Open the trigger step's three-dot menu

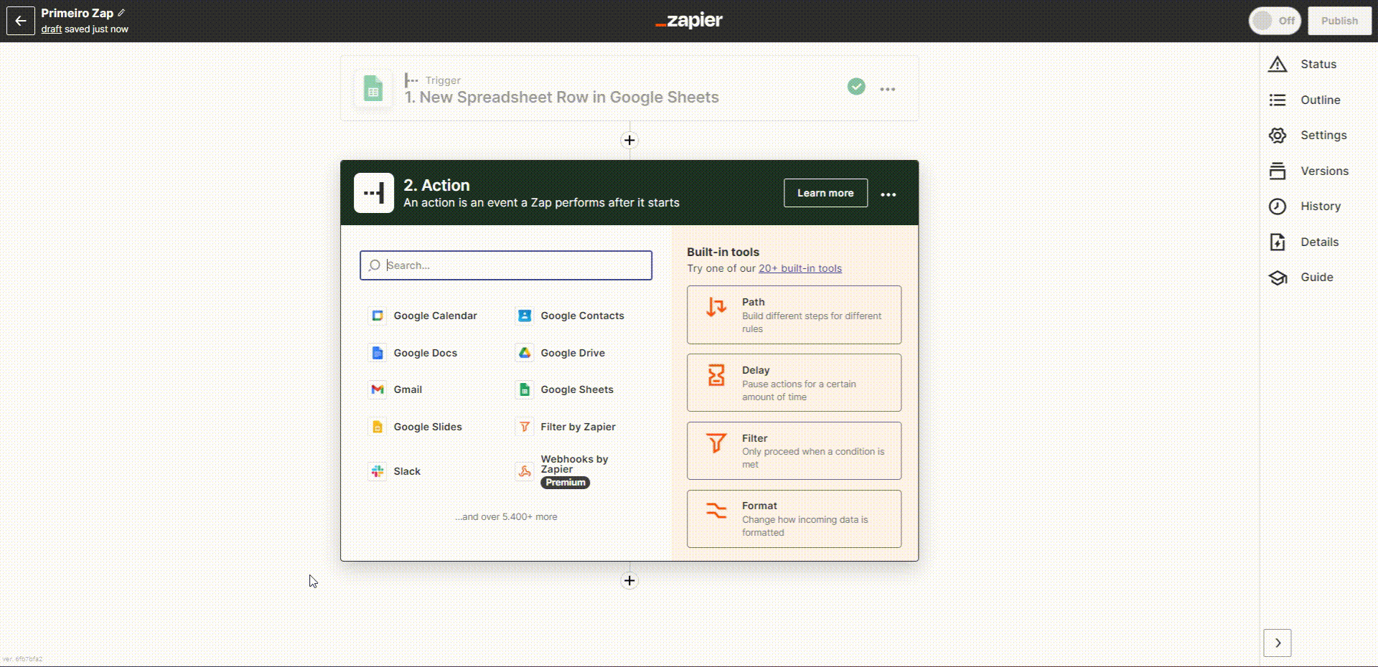coord(888,90)
